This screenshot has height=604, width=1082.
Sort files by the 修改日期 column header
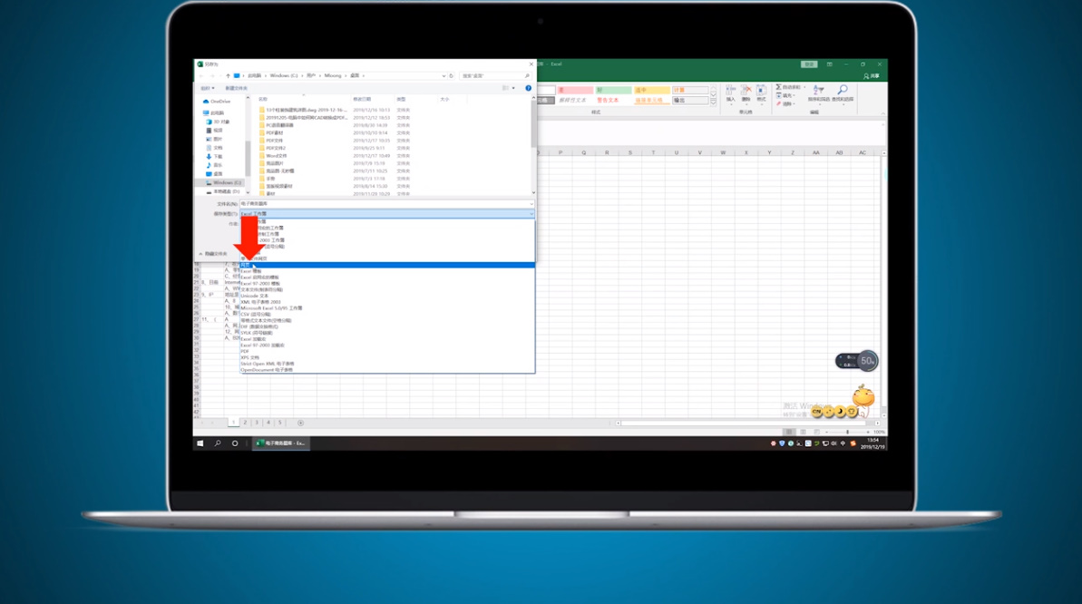[362, 100]
